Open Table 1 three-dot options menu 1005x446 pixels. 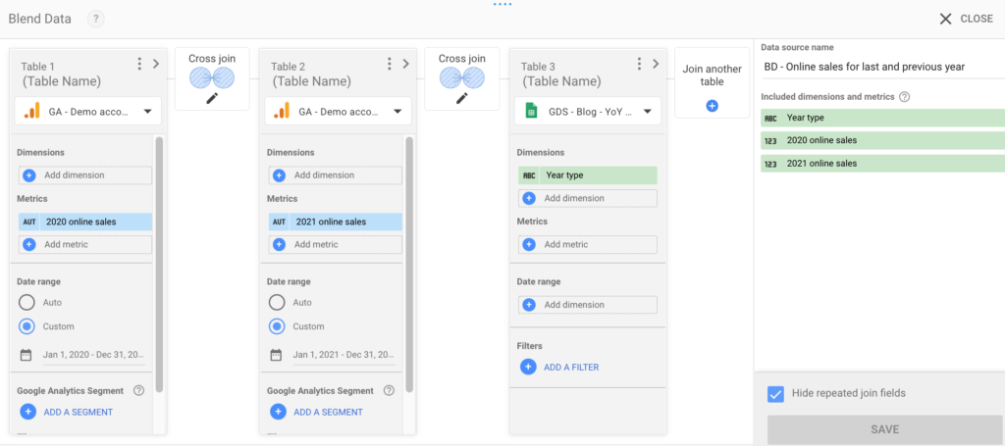[x=139, y=64]
